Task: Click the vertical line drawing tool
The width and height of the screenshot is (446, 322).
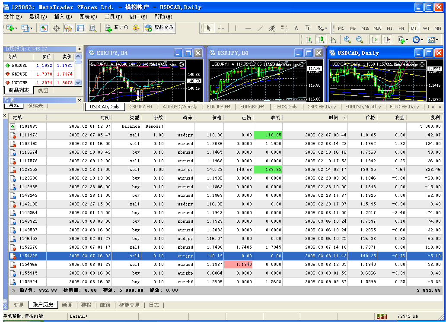Action: coord(236,28)
